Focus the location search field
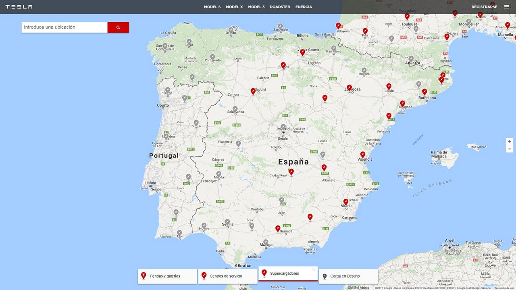516x290 pixels. coord(64,27)
